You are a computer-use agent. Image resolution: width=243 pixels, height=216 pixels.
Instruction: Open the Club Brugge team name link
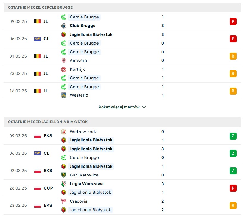click(x=82, y=26)
